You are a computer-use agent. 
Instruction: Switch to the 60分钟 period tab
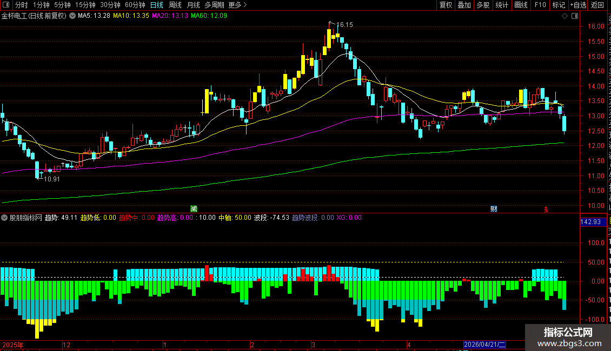(135, 5)
